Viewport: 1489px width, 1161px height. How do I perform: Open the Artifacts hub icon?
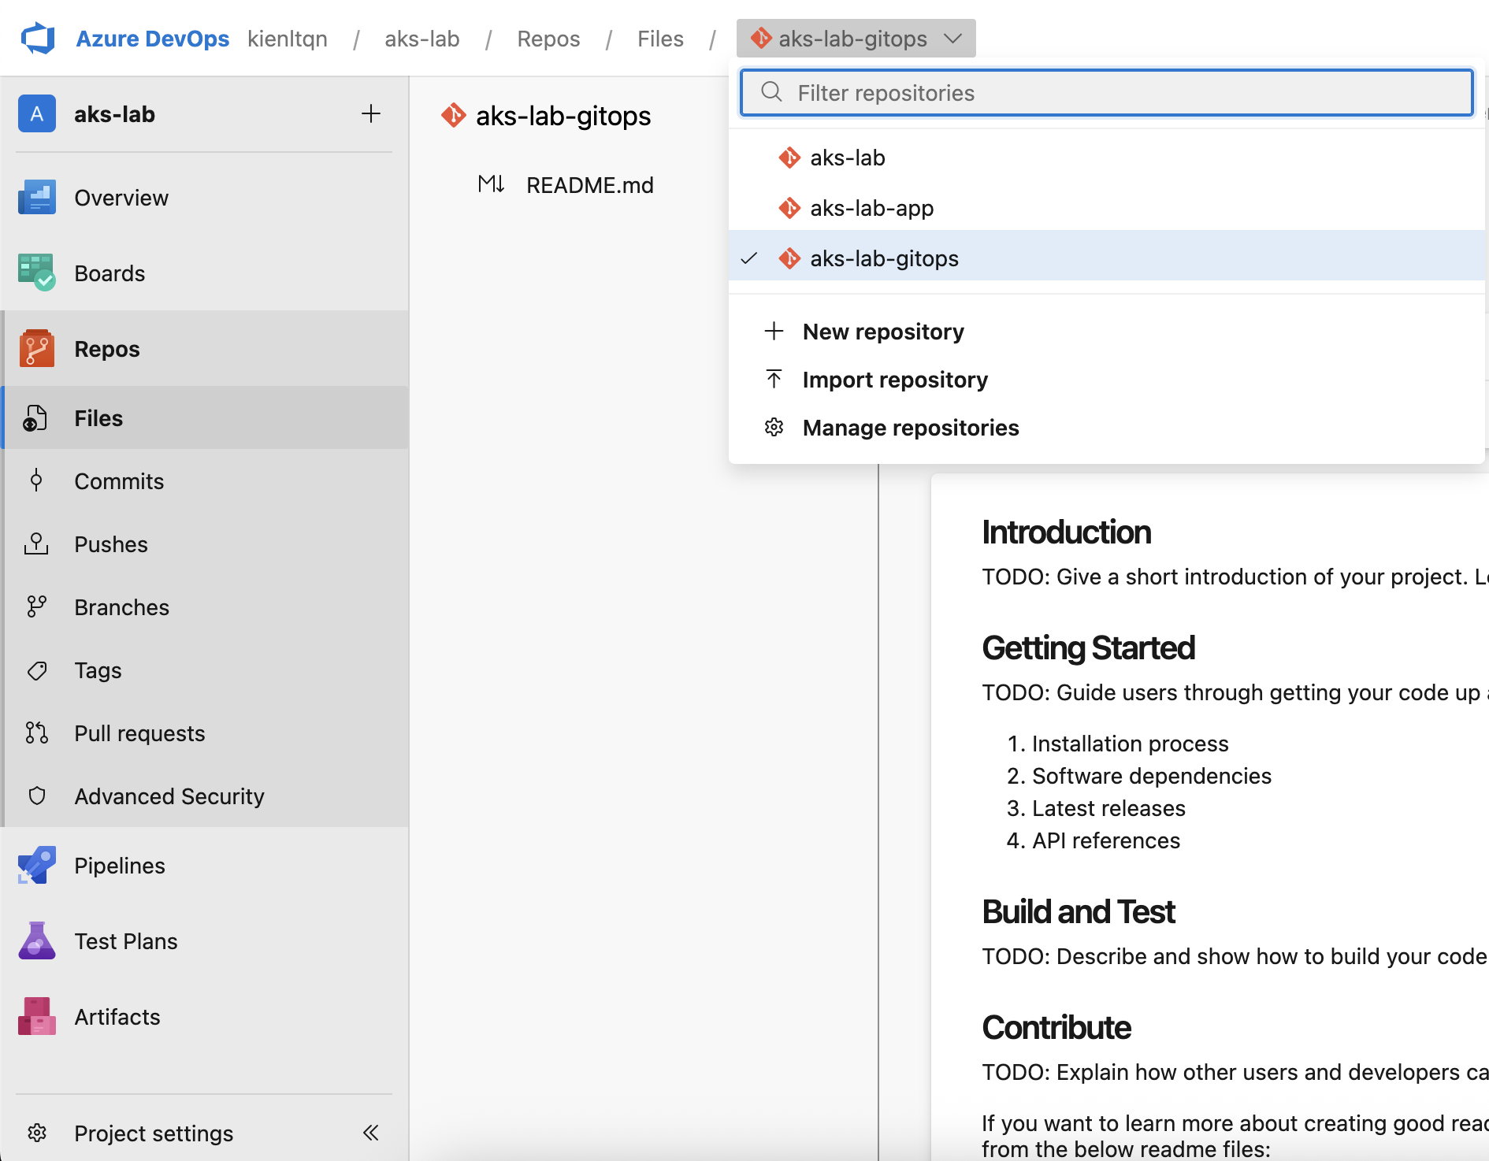tap(37, 1016)
